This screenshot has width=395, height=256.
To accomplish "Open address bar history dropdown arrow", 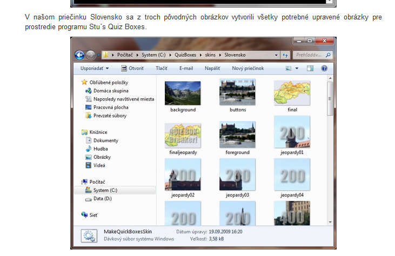I will point(276,55).
